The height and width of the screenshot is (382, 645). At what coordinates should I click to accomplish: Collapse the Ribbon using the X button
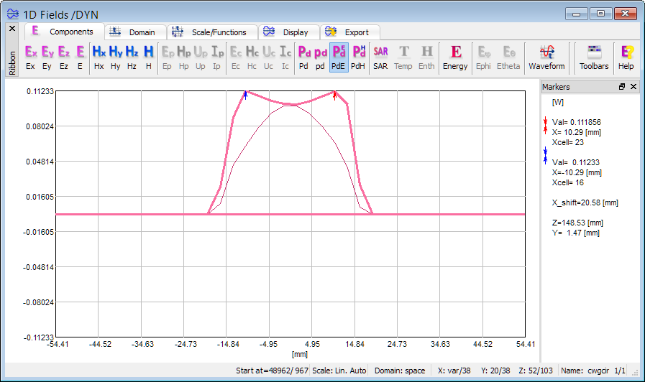pos(12,29)
